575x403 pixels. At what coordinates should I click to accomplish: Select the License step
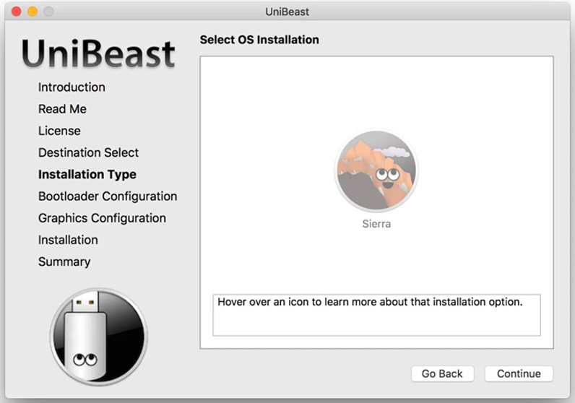pyautogui.click(x=59, y=131)
